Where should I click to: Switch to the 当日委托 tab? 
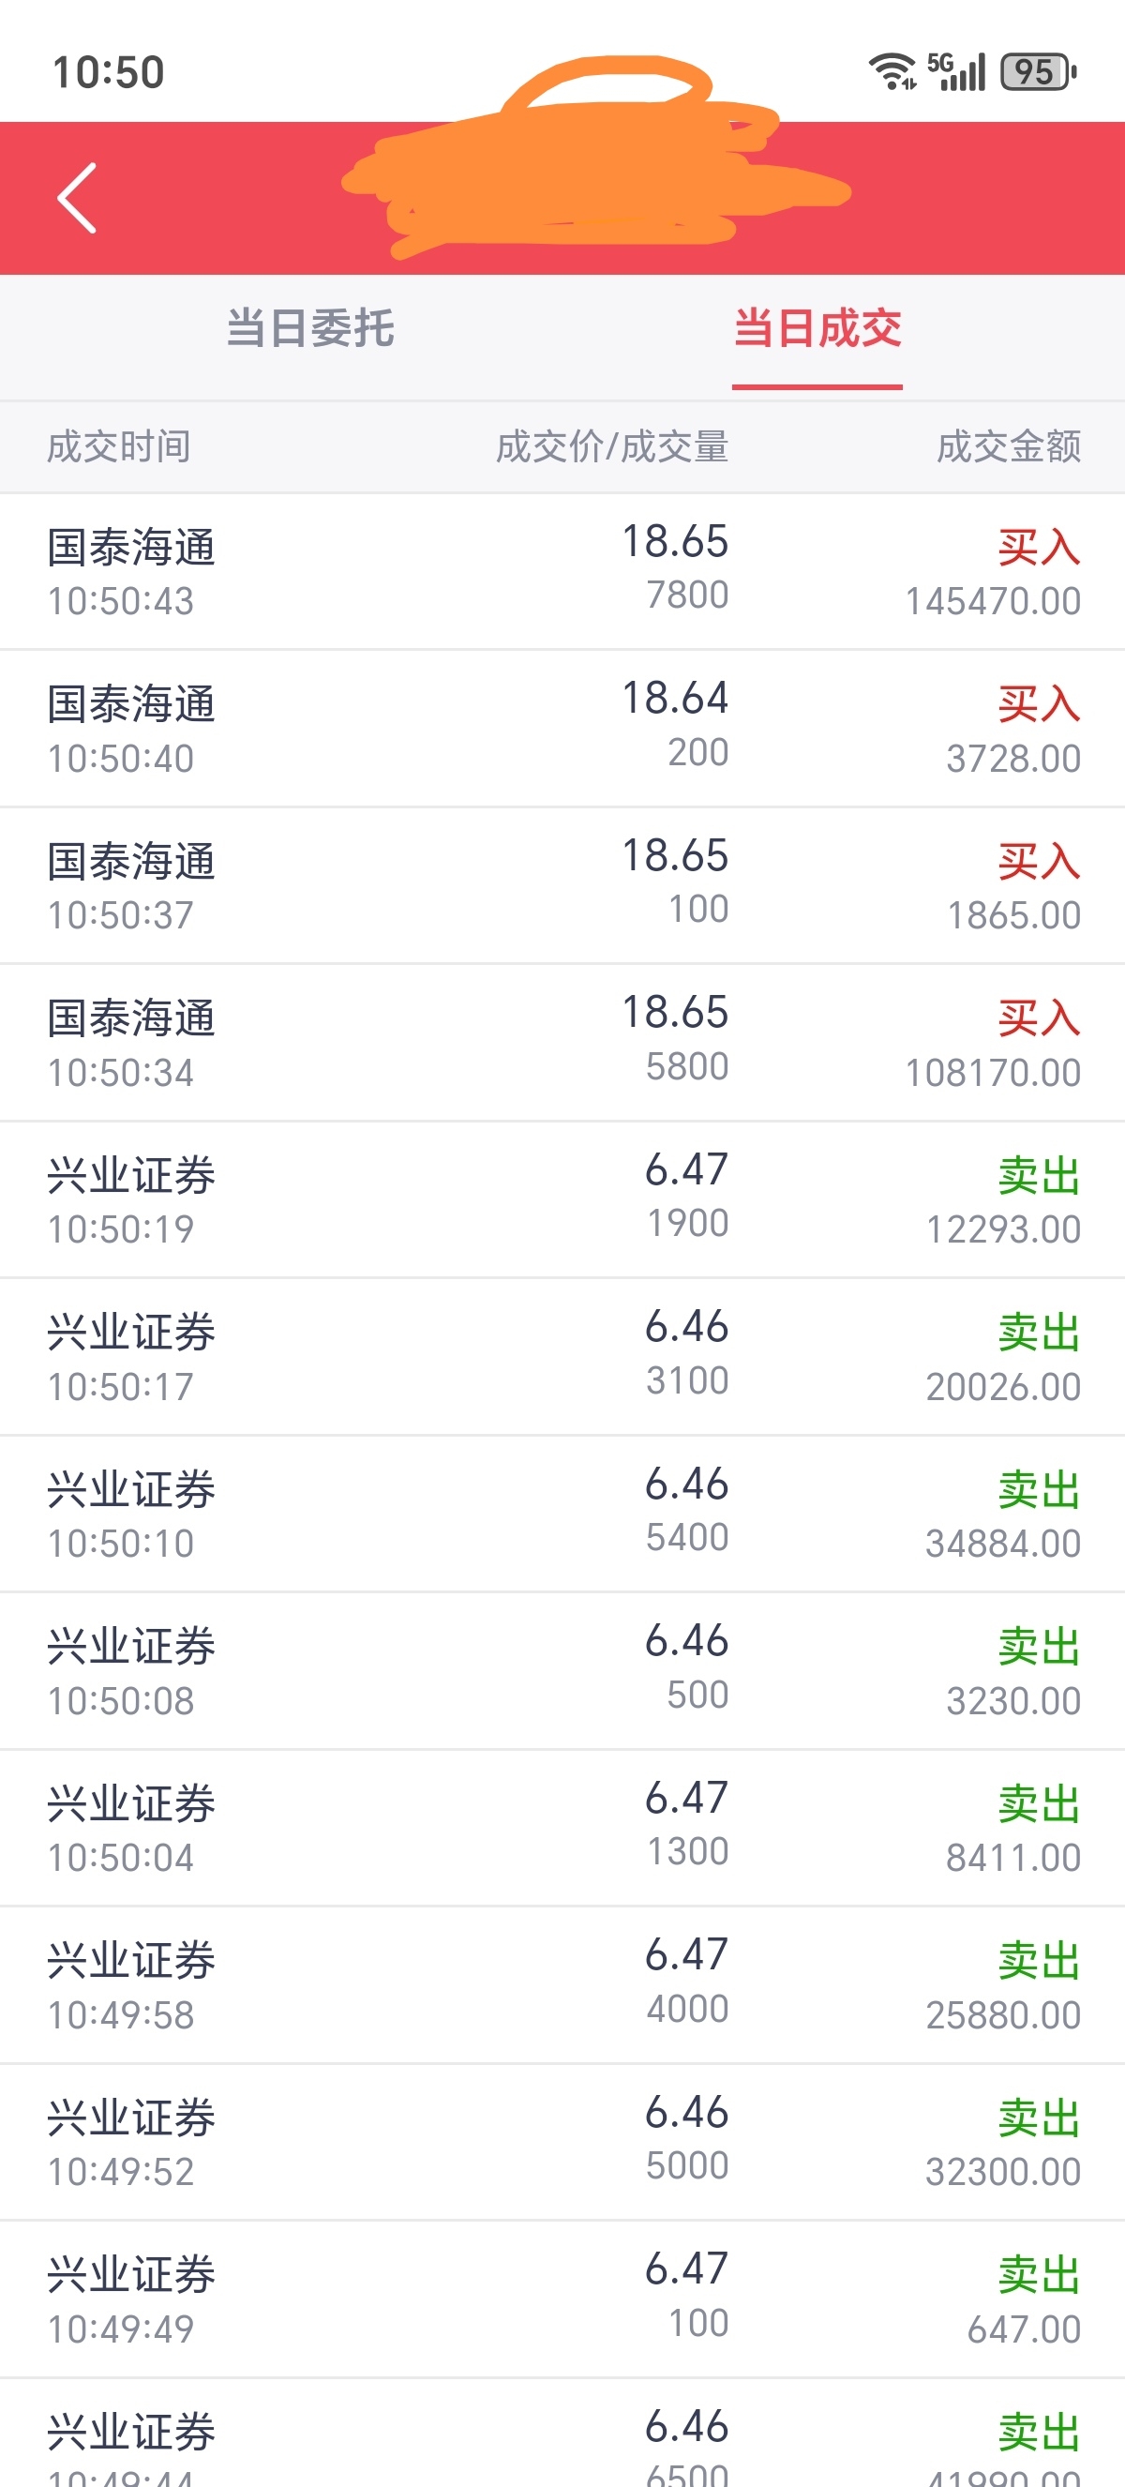309,329
